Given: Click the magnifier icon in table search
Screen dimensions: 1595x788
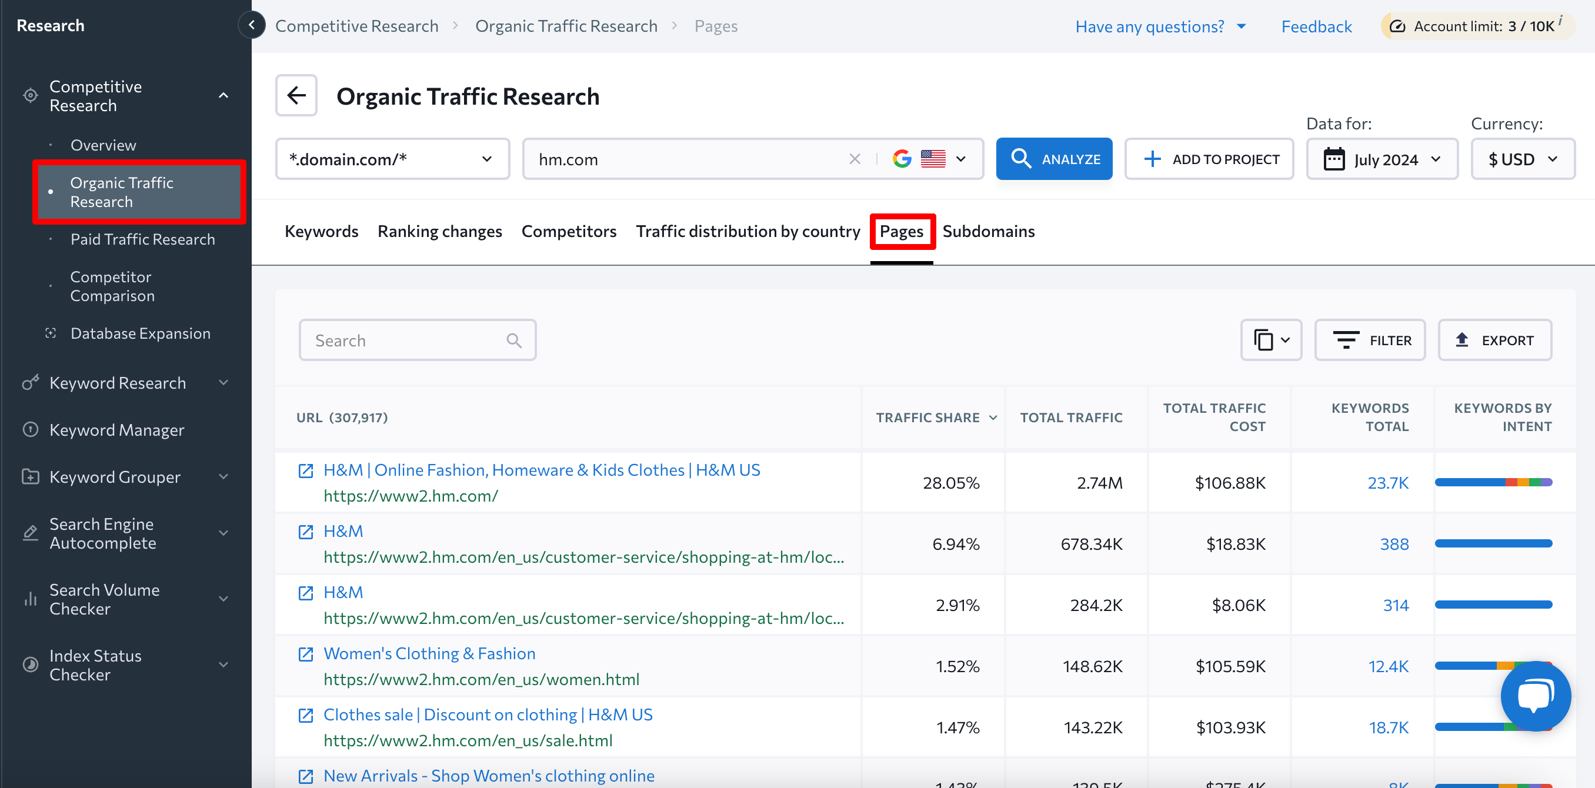Looking at the screenshot, I should 513,340.
